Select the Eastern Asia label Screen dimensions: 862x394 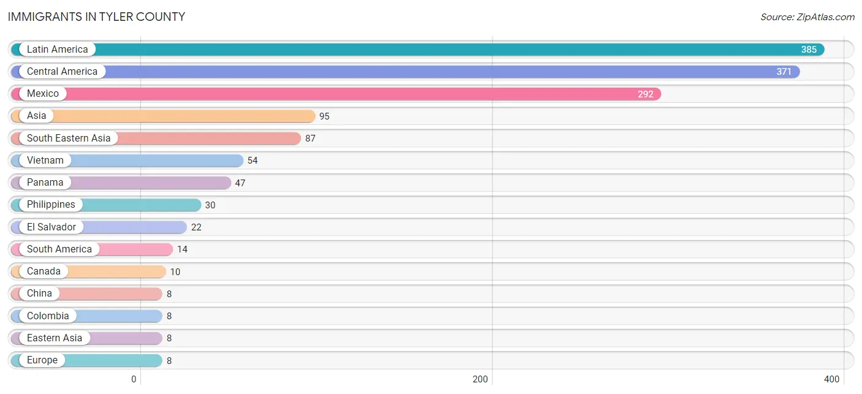pos(54,338)
